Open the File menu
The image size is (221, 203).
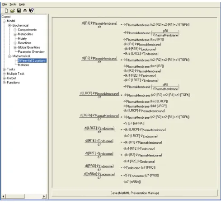(x=5, y=5)
